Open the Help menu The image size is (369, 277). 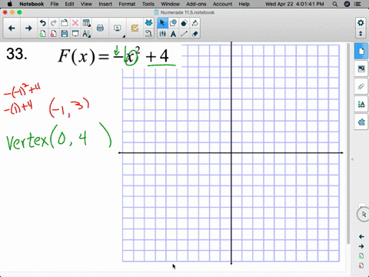(244, 4)
